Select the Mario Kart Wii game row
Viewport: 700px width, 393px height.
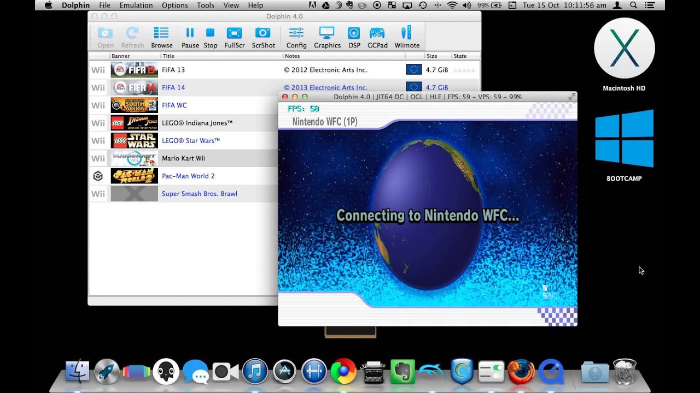(x=183, y=158)
